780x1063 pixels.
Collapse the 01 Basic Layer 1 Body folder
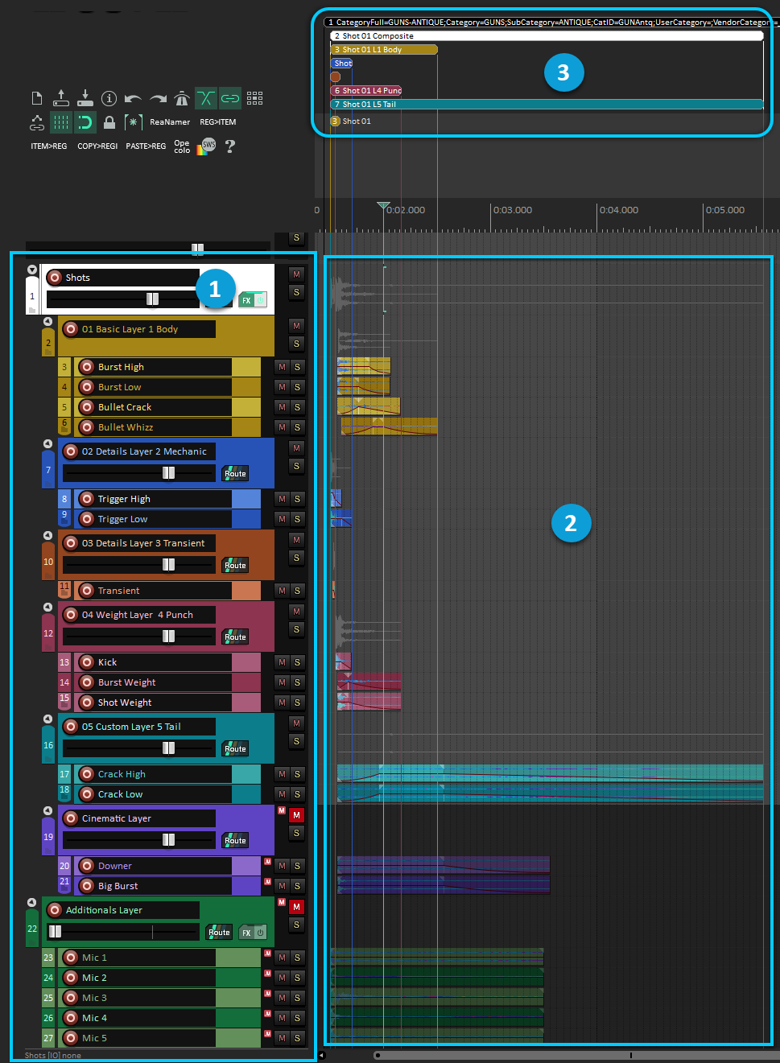(47, 322)
